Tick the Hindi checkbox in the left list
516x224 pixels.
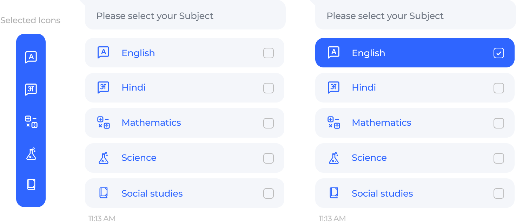point(269,88)
